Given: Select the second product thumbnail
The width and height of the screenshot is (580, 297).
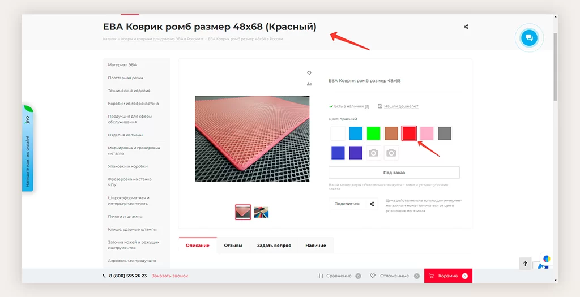Looking at the screenshot, I should pyautogui.click(x=261, y=212).
